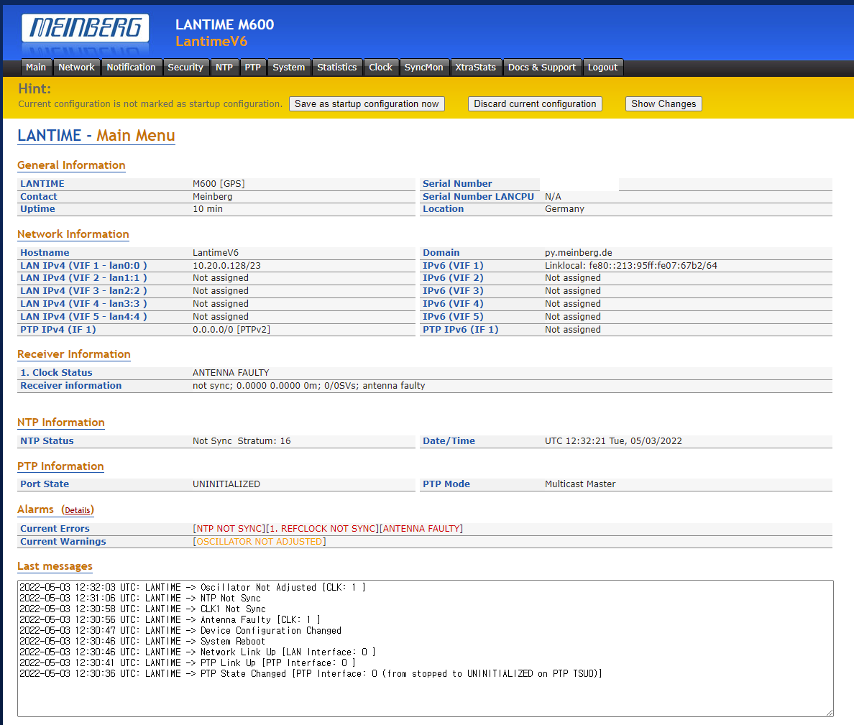The image size is (854, 725).
Task: Click Discard current configuration button
Action: (x=535, y=104)
